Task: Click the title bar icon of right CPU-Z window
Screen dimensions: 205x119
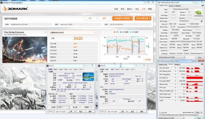Action: [x=99, y=66]
